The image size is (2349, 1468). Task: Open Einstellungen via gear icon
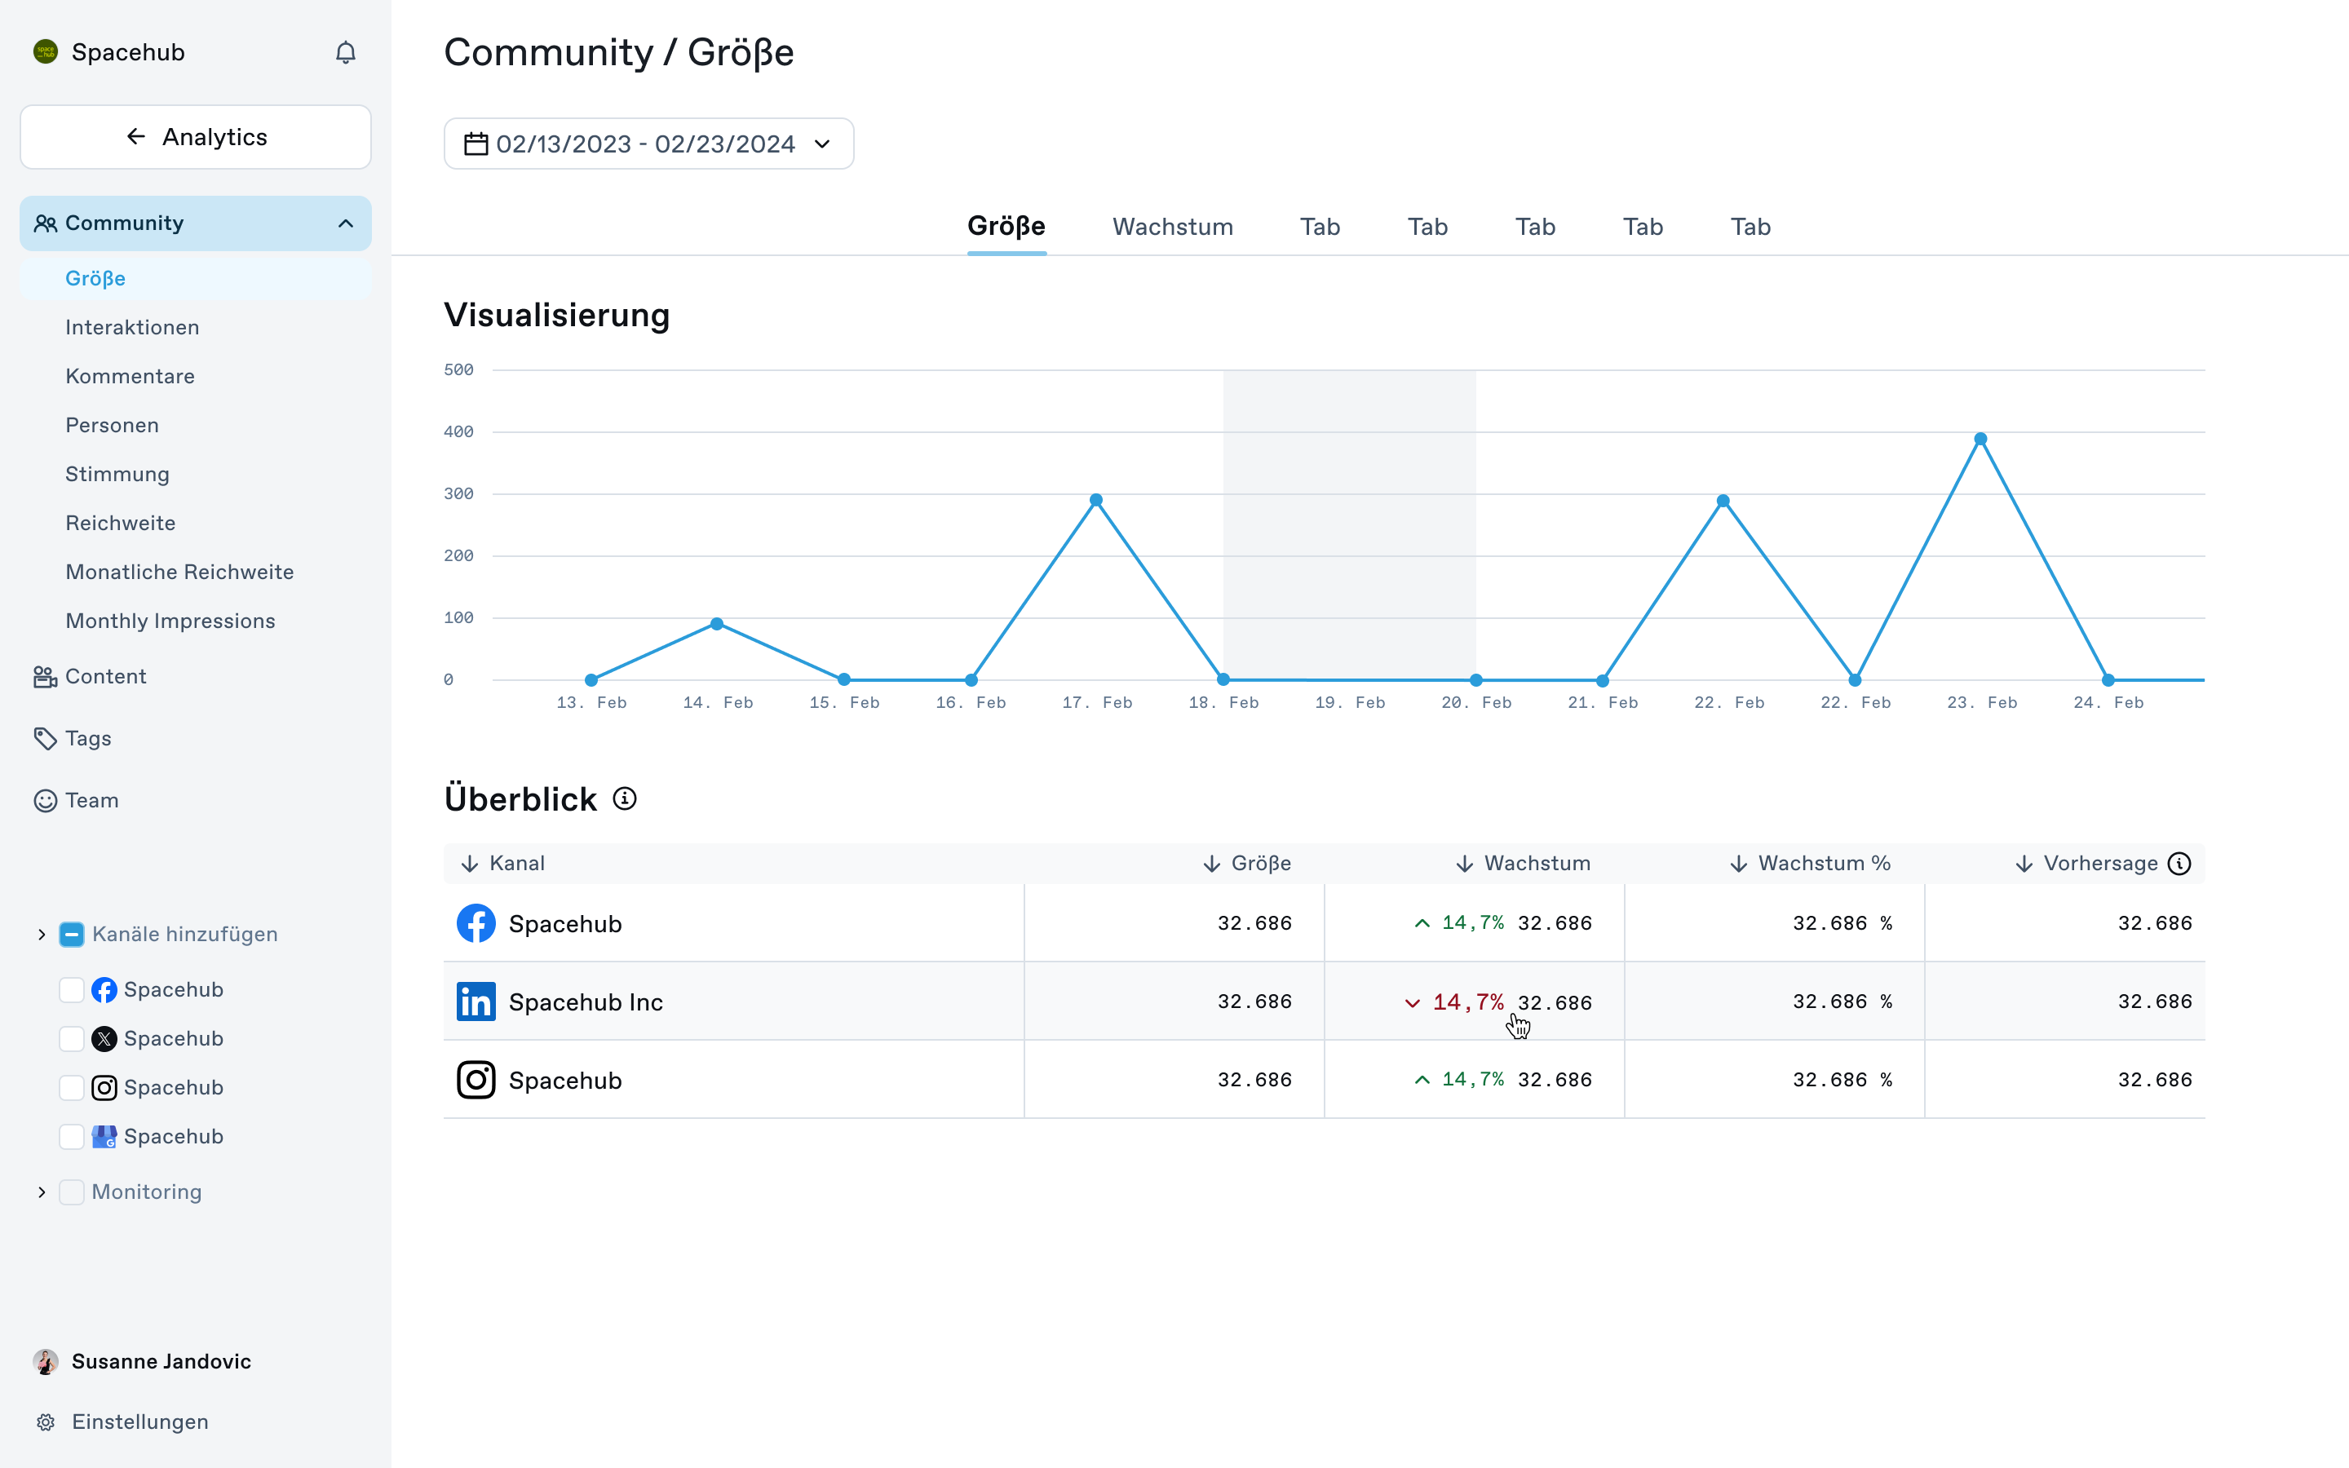coord(46,1422)
